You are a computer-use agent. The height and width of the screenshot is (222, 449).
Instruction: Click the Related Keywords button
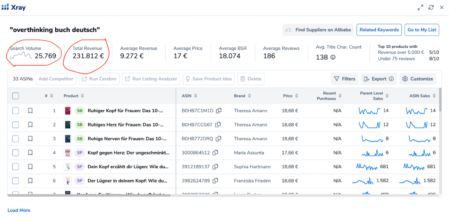[379, 30]
